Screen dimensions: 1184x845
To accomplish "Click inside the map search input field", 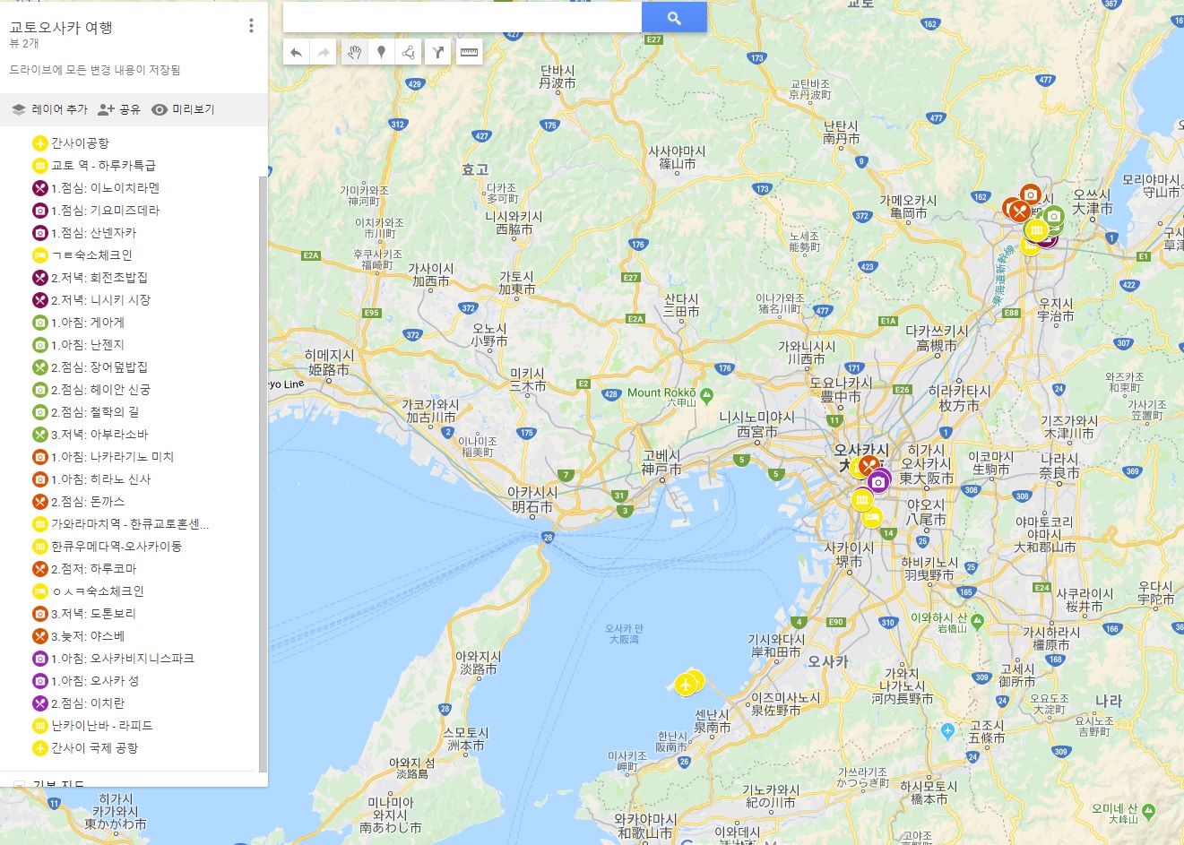I will (462, 18).
